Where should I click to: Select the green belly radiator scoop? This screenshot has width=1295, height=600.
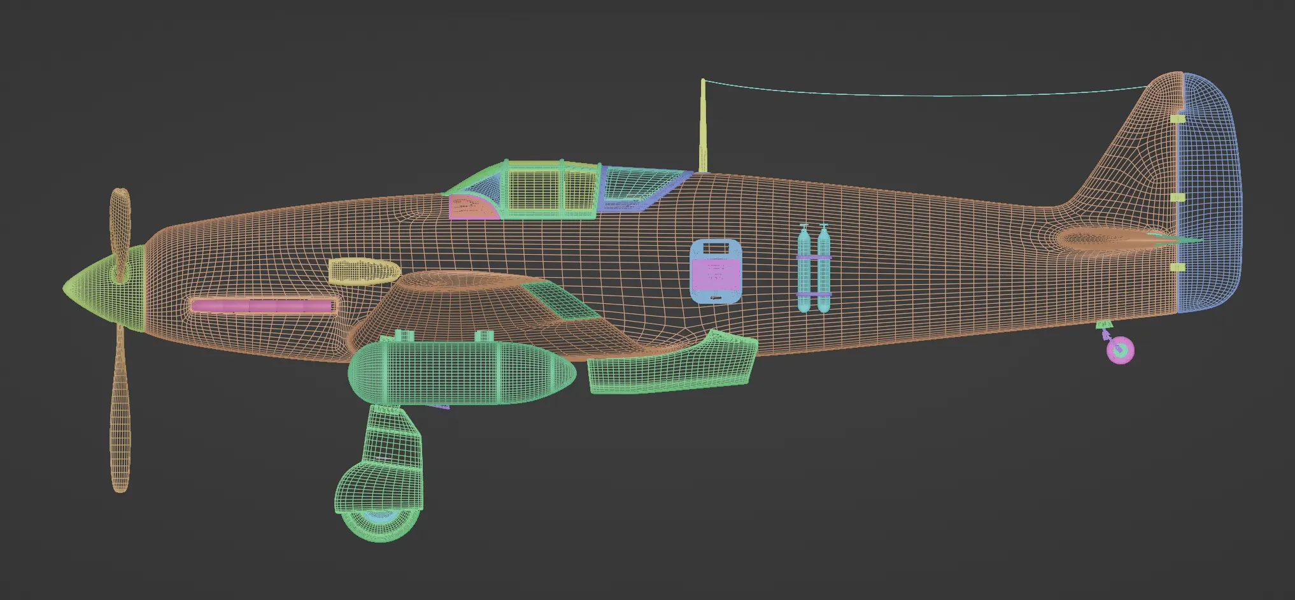(673, 363)
